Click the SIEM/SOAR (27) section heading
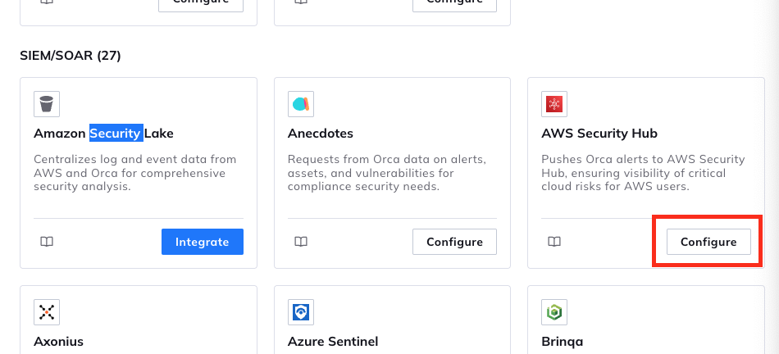Viewport: 779px width, 354px height. [71, 56]
